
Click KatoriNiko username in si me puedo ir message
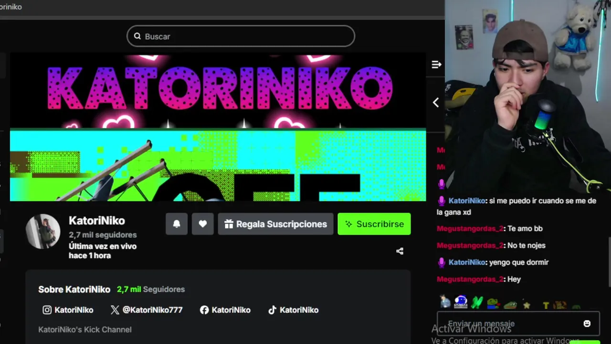click(466, 201)
